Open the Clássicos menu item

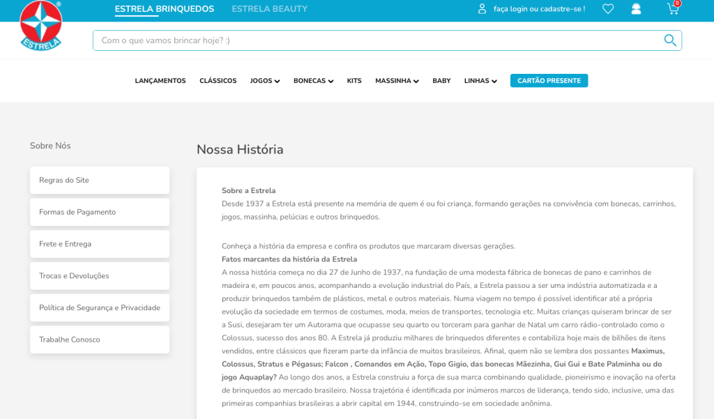(x=218, y=81)
